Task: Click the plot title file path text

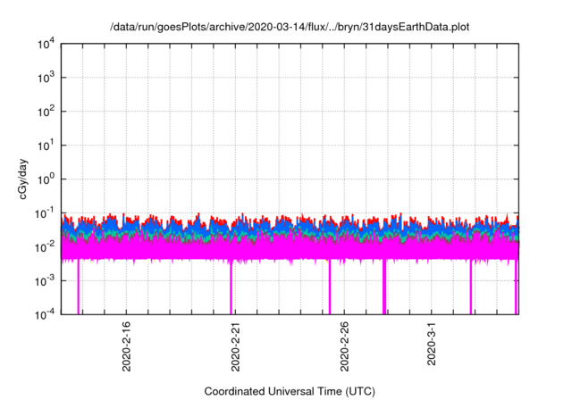Action: tap(289, 28)
